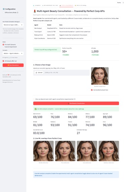Open the Host Model dropdown
126x192 pixels.
click(x=13, y=25)
